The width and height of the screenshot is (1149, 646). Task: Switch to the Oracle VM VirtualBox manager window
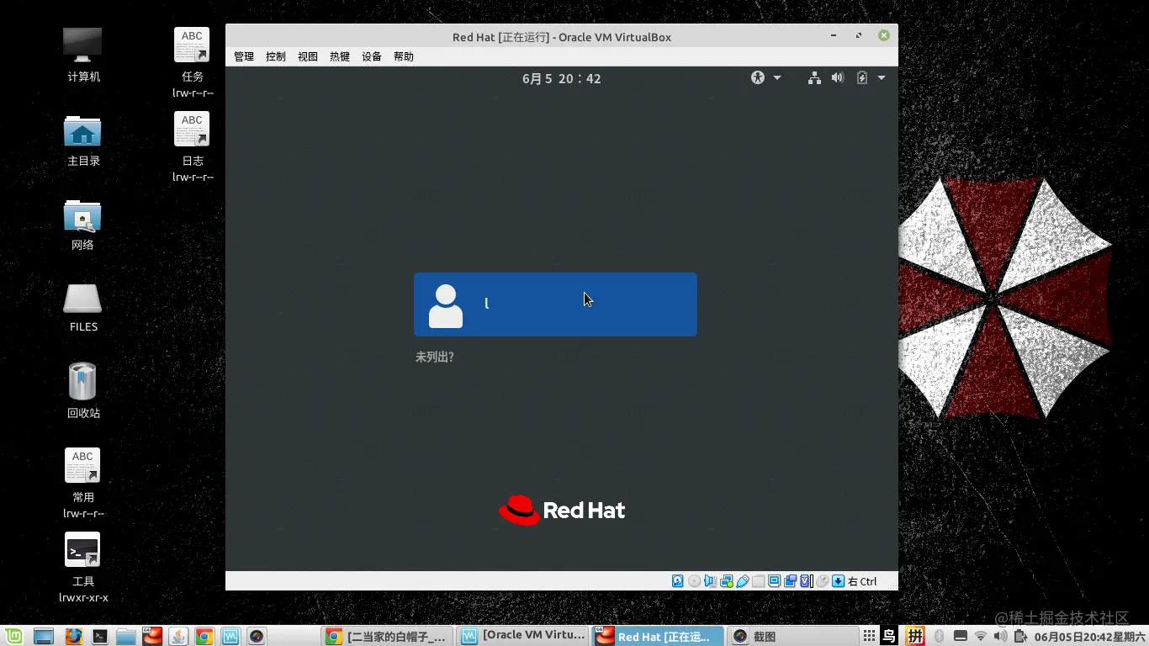point(523,636)
